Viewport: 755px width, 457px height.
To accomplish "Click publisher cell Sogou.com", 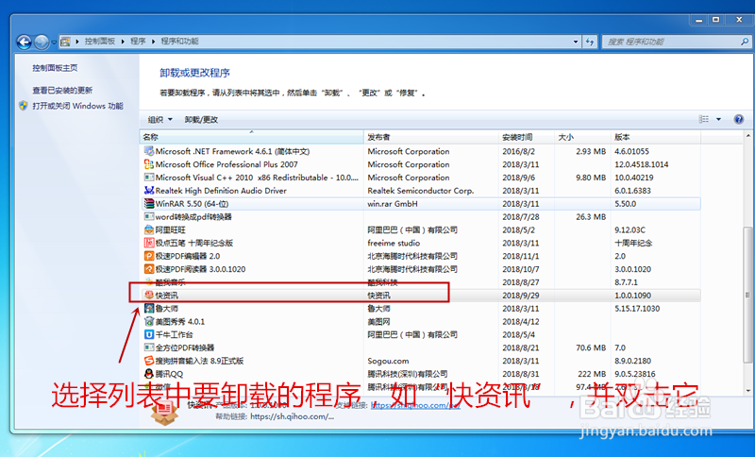I will pos(388,361).
